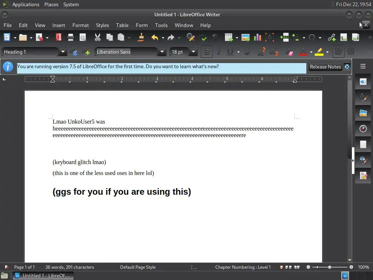Run the spelling check

[x=203, y=38]
